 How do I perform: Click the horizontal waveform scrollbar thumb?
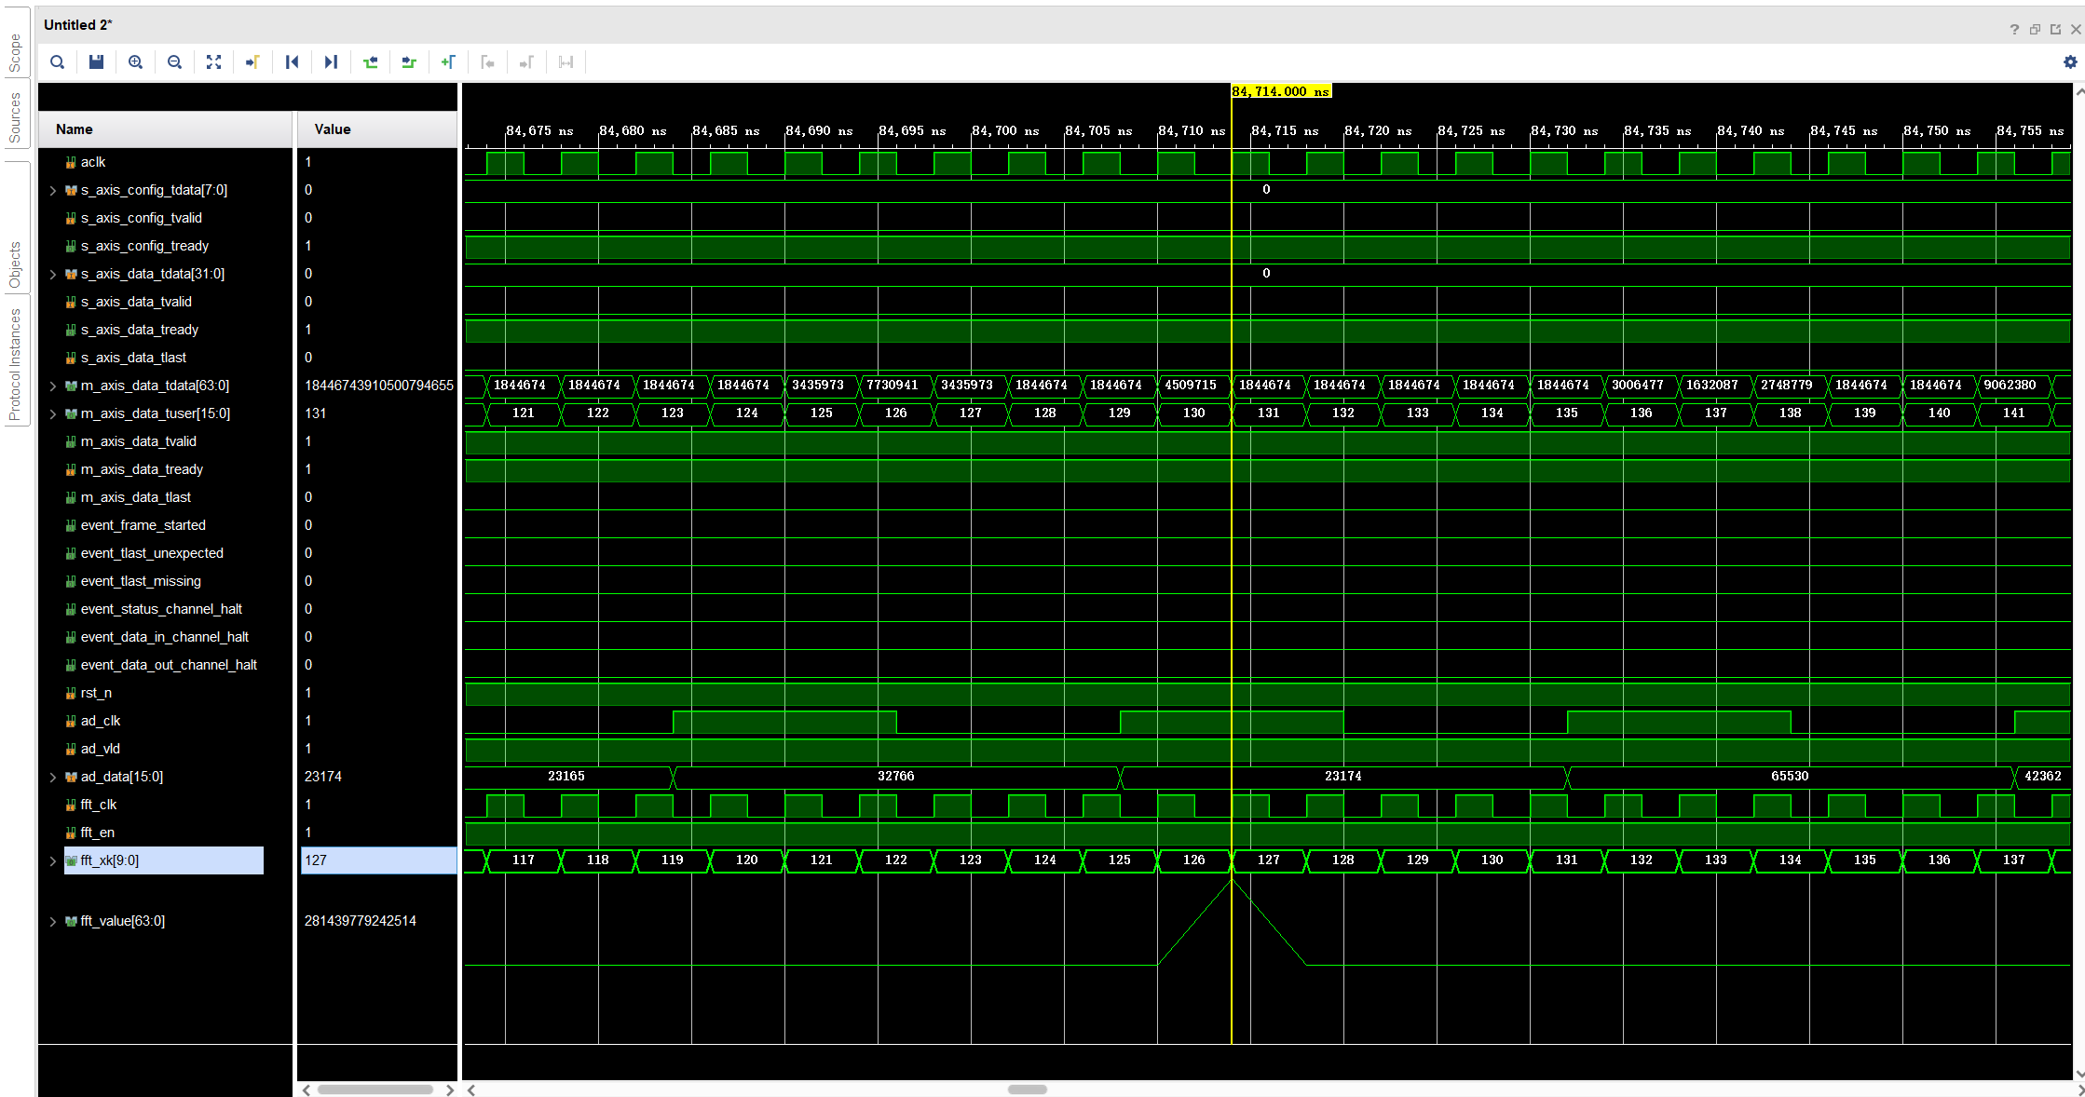pos(1027,1090)
